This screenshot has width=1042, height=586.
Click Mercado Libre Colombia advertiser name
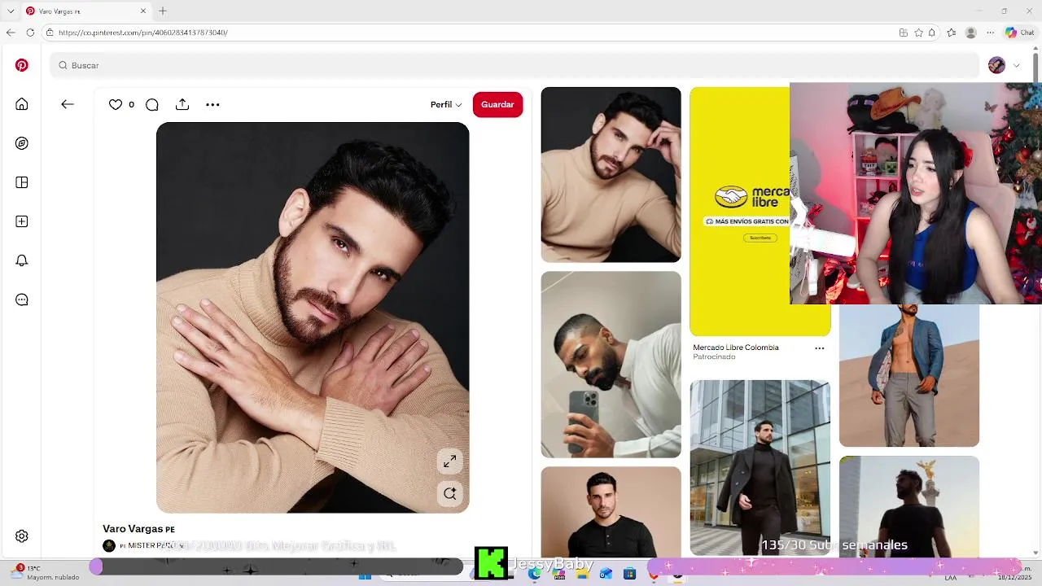(x=736, y=348)
